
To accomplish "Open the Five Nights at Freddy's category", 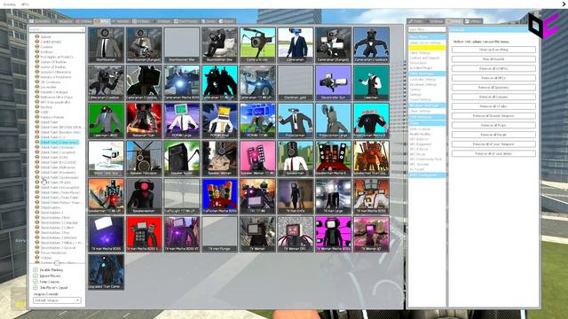I will click(x=57, y=57).
